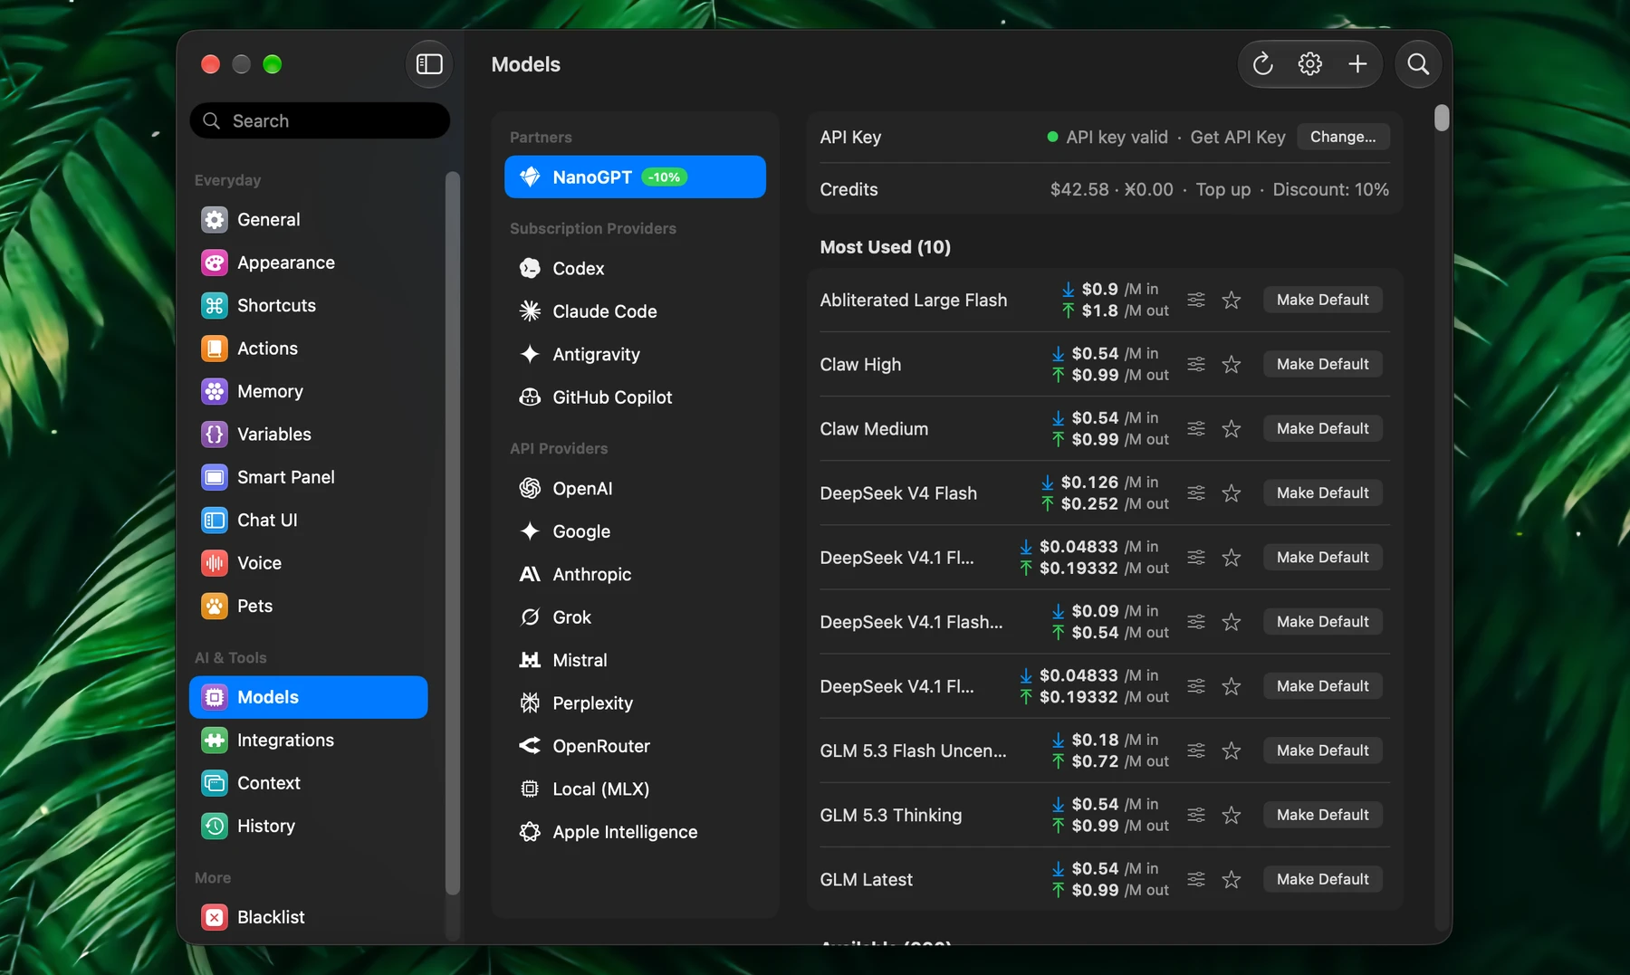Image resolution: width=1630 pixels, height=975 pixels.
Task: Open the Blacklist section
Action: (308, 917)
